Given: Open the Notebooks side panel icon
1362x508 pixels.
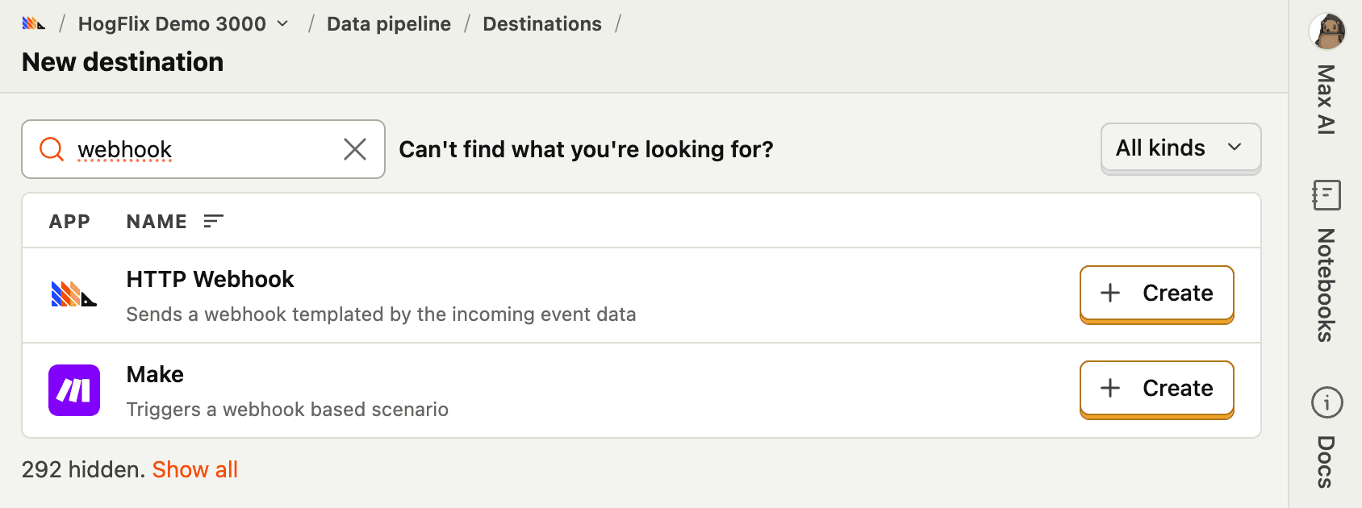Looking at the screenshot, I should click(1326, 195).
